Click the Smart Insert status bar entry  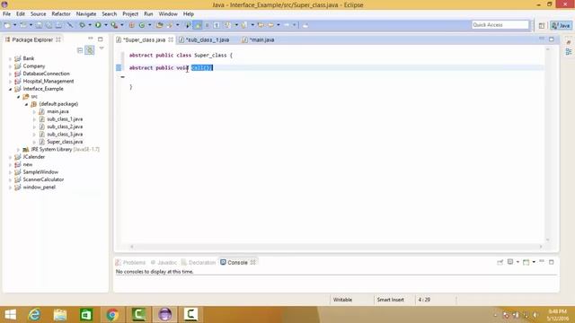click(x=390, y=300)
